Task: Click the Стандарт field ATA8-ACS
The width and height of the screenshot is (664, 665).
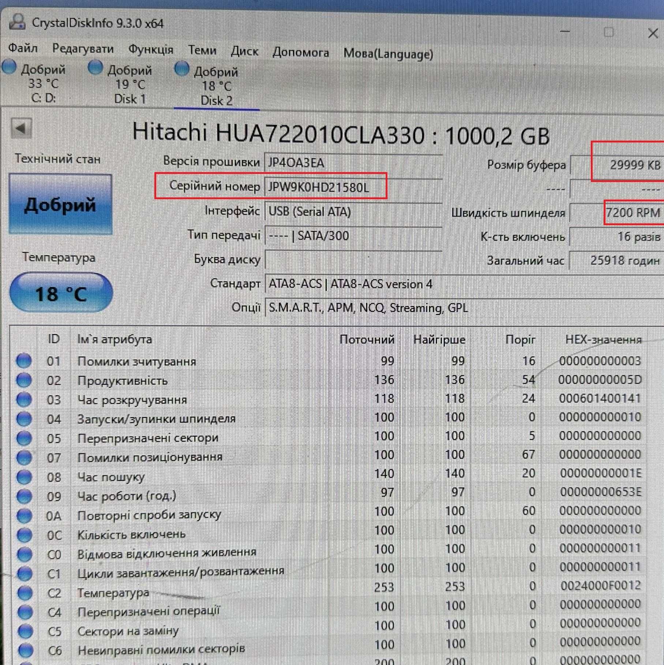Action: [x=464, y=284]
